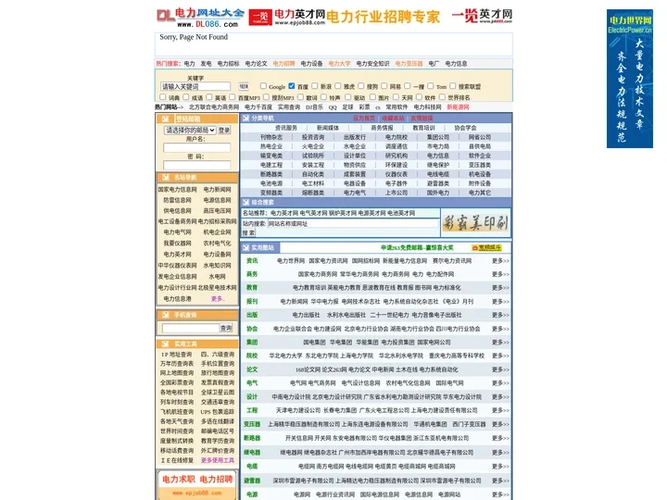Click the 设为首页 link
Screen dimensions: 667x500
364,119
